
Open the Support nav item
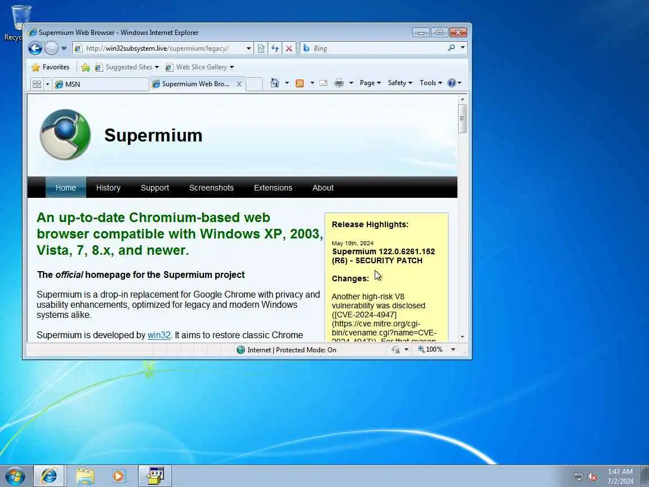155,188
